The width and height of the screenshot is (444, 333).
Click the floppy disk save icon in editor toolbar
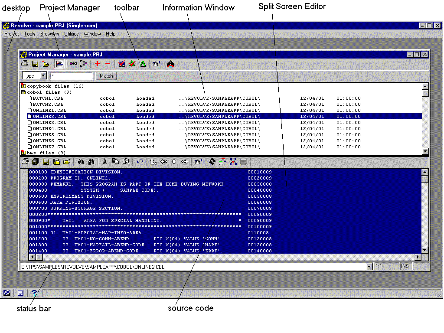tap(46, 162)
